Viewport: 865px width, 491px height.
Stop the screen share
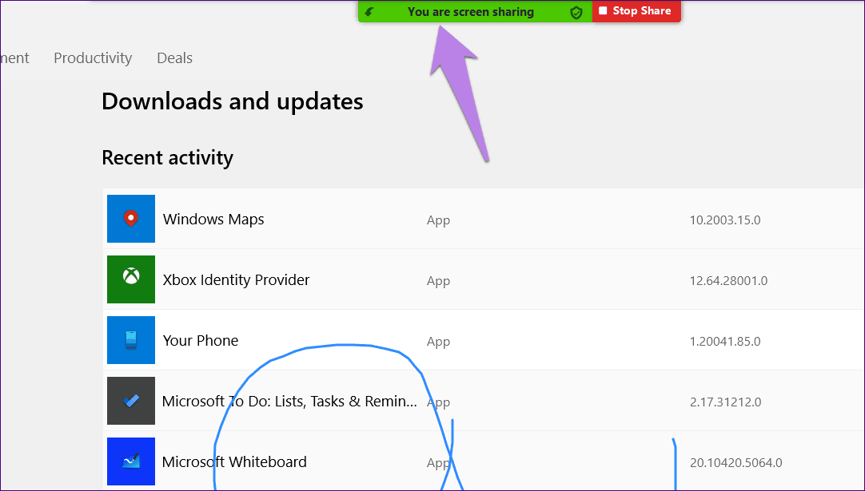(x=636, y=11)
